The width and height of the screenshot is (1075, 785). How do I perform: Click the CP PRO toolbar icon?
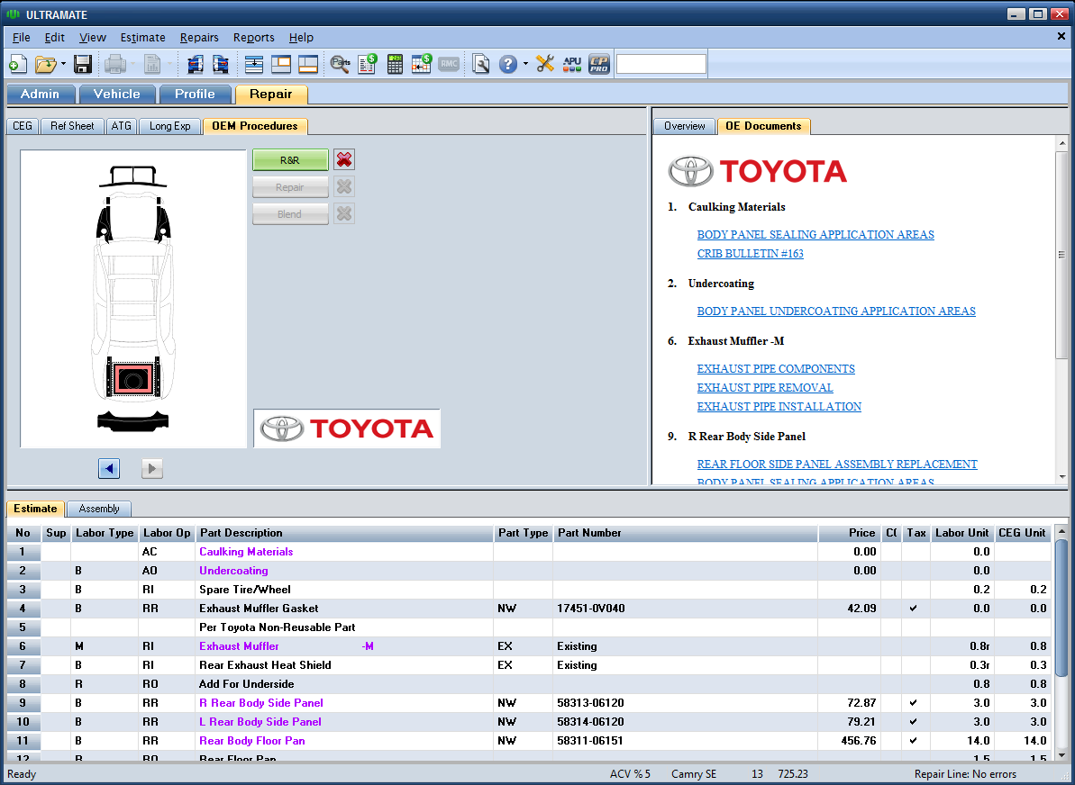point(599,64)
